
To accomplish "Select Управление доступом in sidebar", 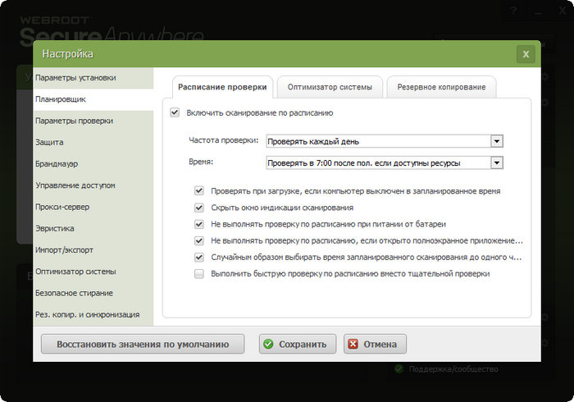I will point(93,185).
